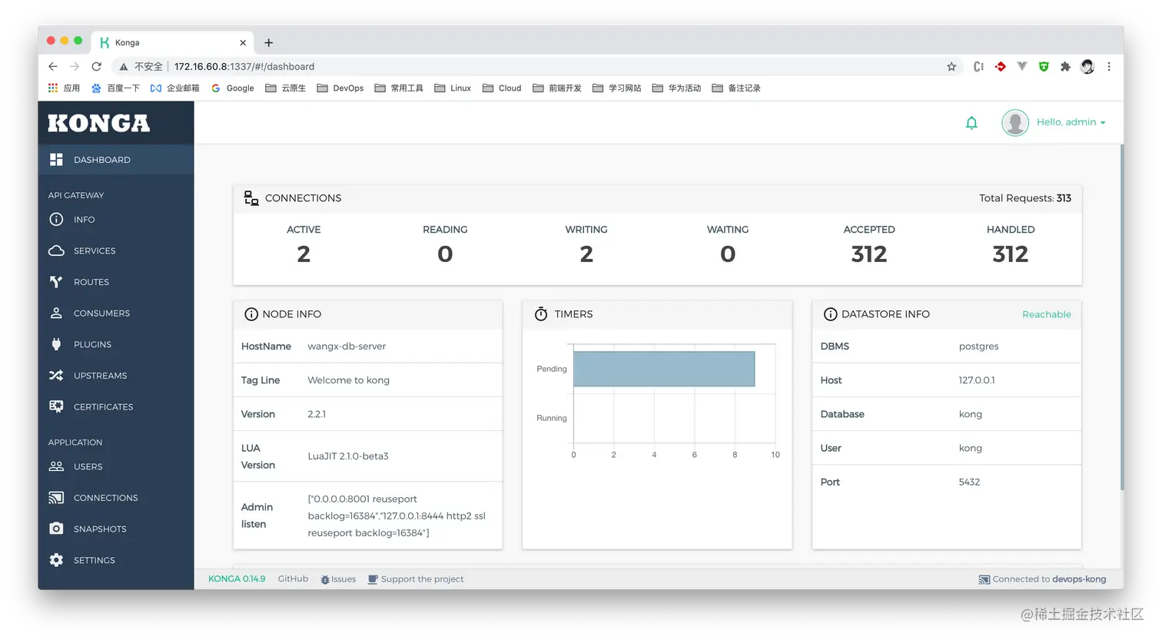Click the Reachable status text
This screenshot has height=640, width=1162.
click(1046, 314)
